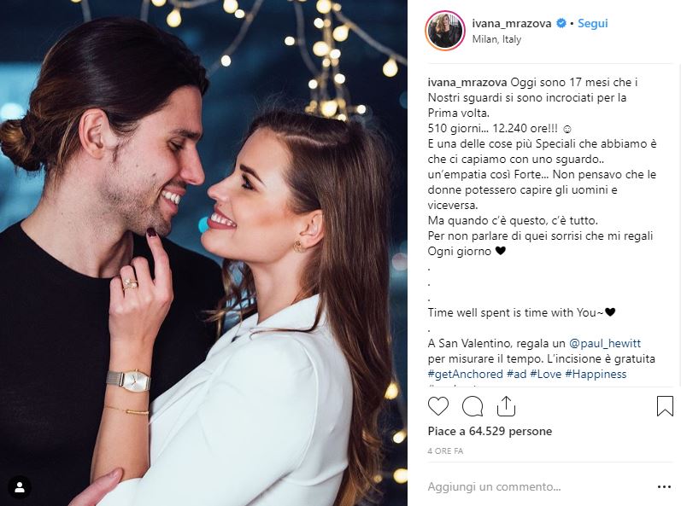The width and height of the screenshot is (681, 506).
Task: Focus the Aggiungi un commento field
Action: (538, 487)
